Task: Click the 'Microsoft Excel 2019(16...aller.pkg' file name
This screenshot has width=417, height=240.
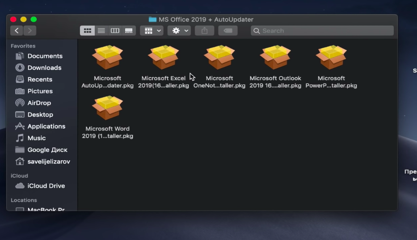Action: pos(164,82)
